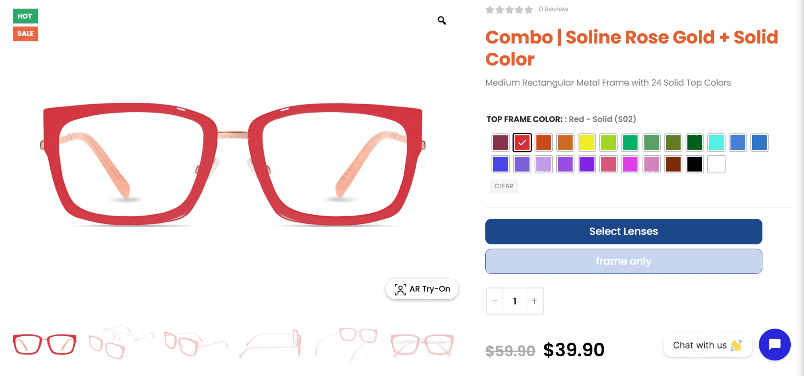Image resolution: width=804 pixels, height=376 pixels.
Task: Select the black top frame color
Action: (695, 164)
